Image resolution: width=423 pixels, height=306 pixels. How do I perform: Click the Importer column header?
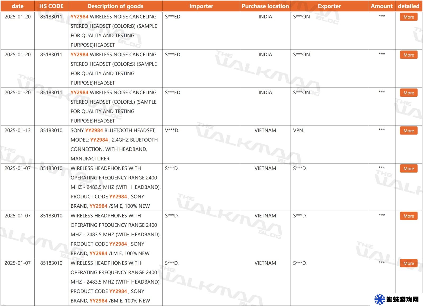pos(201,6)
